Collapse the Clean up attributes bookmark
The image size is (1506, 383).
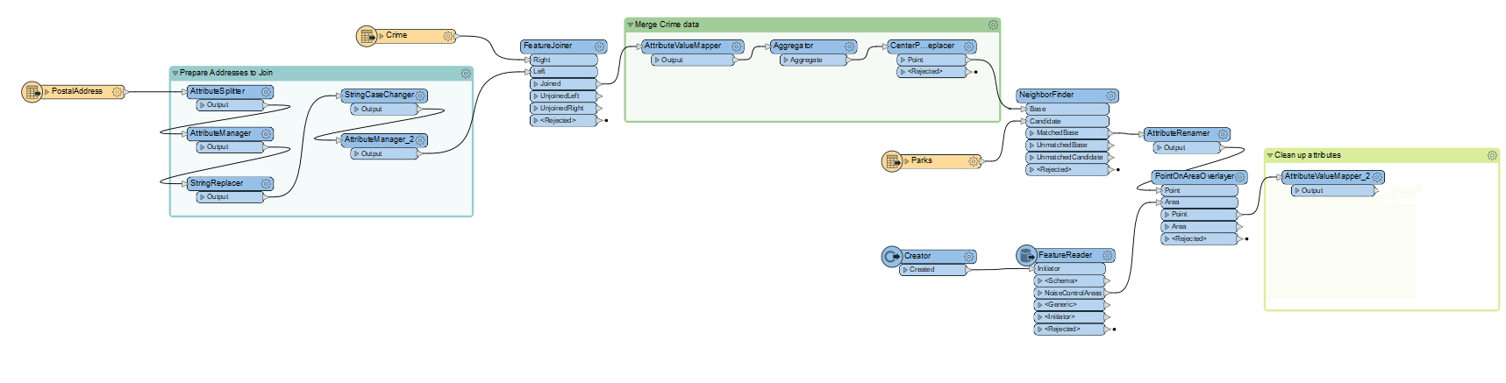point(1269,155)
